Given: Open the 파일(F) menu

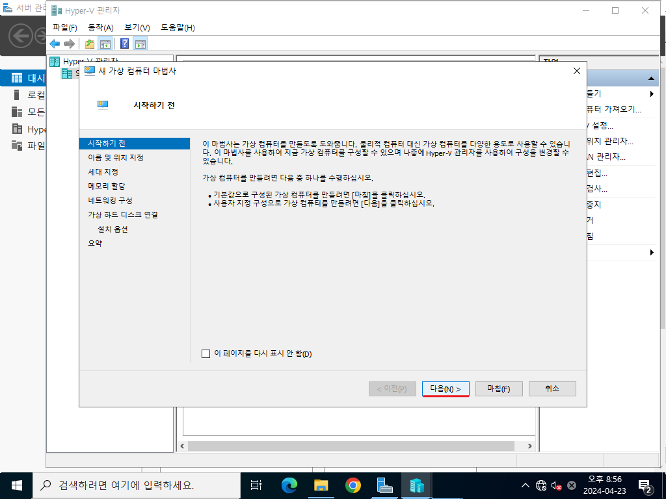Looking at the screenshot, I should [65, 27].
